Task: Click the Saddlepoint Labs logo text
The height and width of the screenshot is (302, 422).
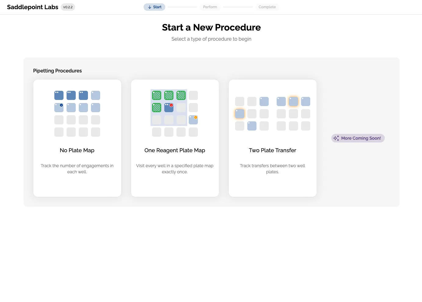Action: (x=32, y=7)
